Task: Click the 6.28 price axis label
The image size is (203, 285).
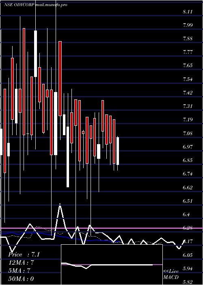Action: pos(188,228)
